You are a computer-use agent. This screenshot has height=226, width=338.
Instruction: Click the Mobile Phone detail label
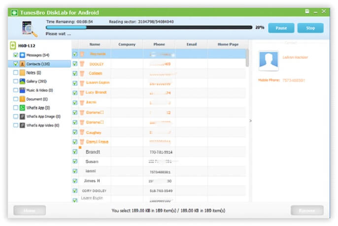point(269,80)
